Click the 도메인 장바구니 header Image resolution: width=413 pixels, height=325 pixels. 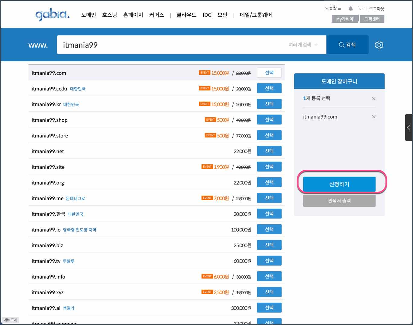tap(339, 81)
